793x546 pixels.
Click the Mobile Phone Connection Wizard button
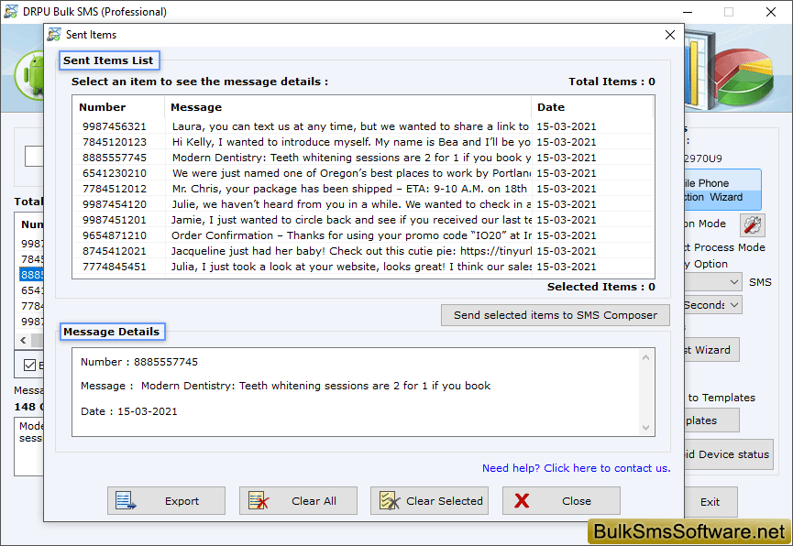click(x=722, y=190)
